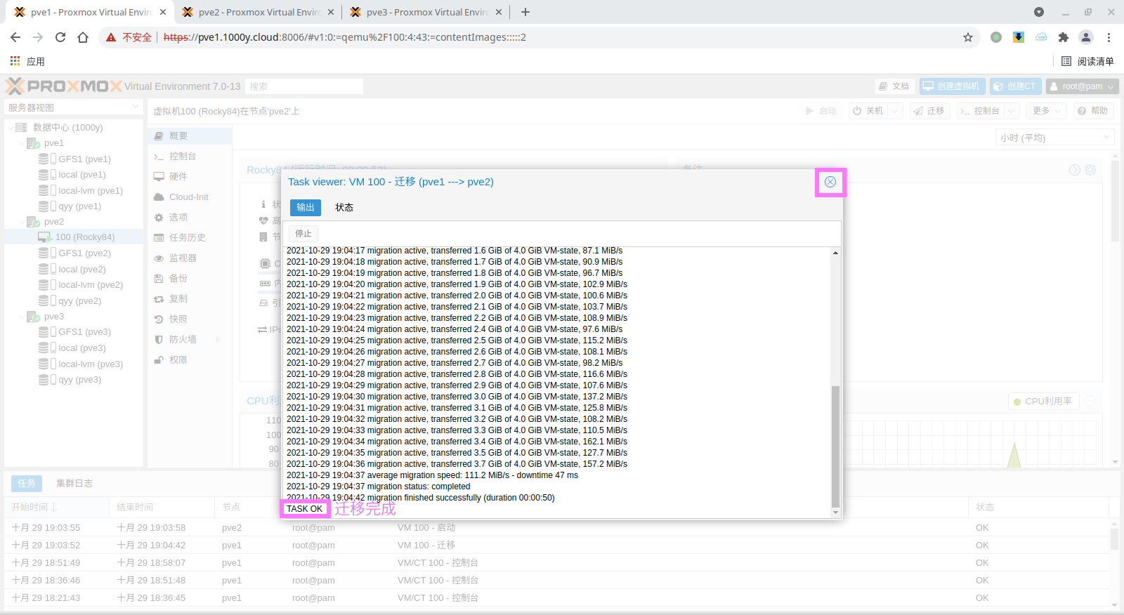Open the browser extensions puzzle icon
The width and height of the screenshot is (1124, 615).
[1063, 37]
